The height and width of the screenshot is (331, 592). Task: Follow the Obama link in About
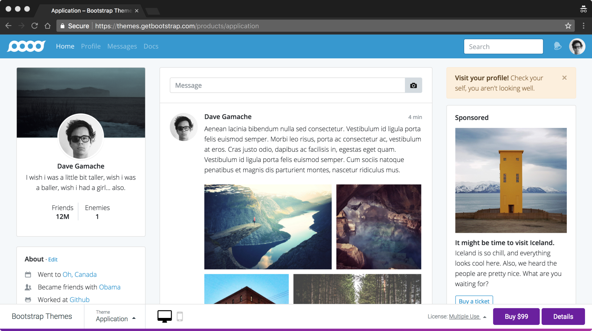point(110,287)
